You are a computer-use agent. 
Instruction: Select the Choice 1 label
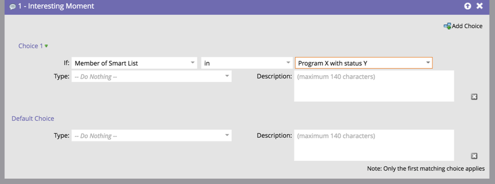coord(31,46)
